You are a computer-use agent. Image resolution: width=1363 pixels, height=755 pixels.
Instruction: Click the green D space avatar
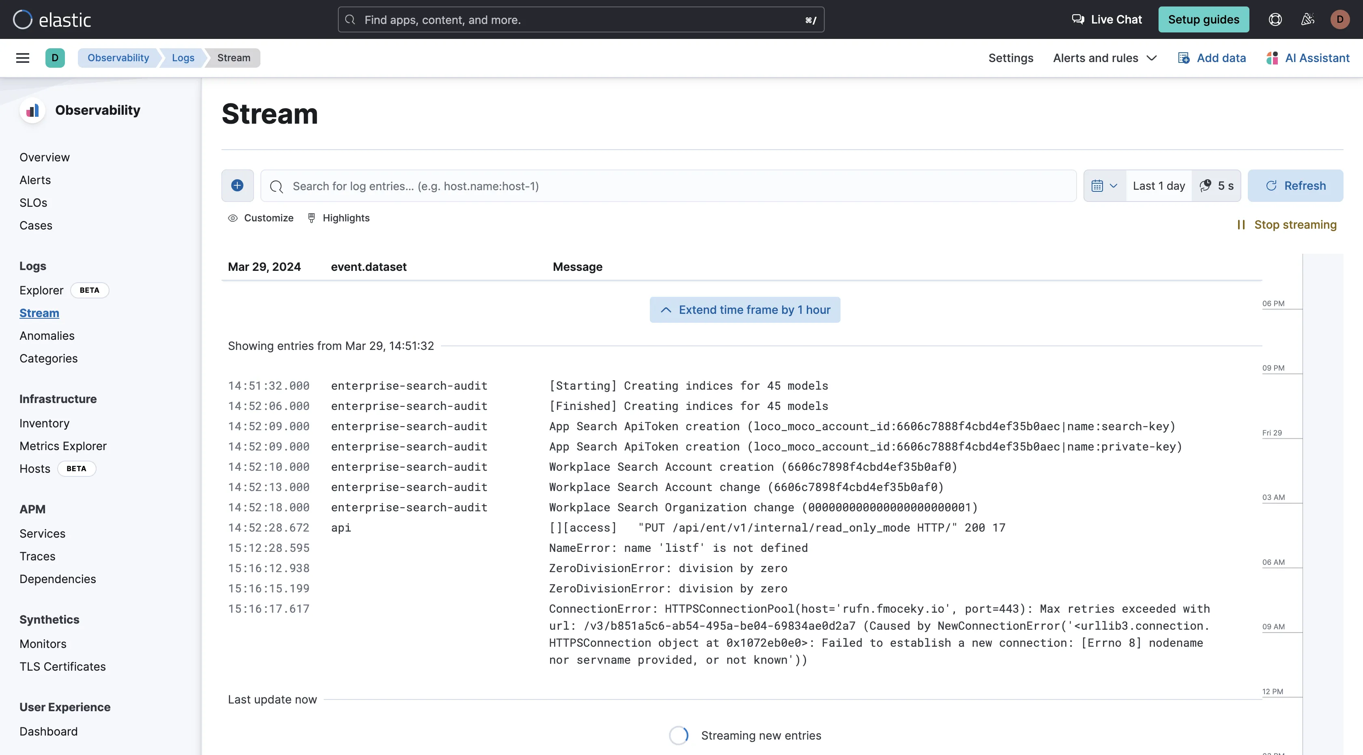coord(55,58)
